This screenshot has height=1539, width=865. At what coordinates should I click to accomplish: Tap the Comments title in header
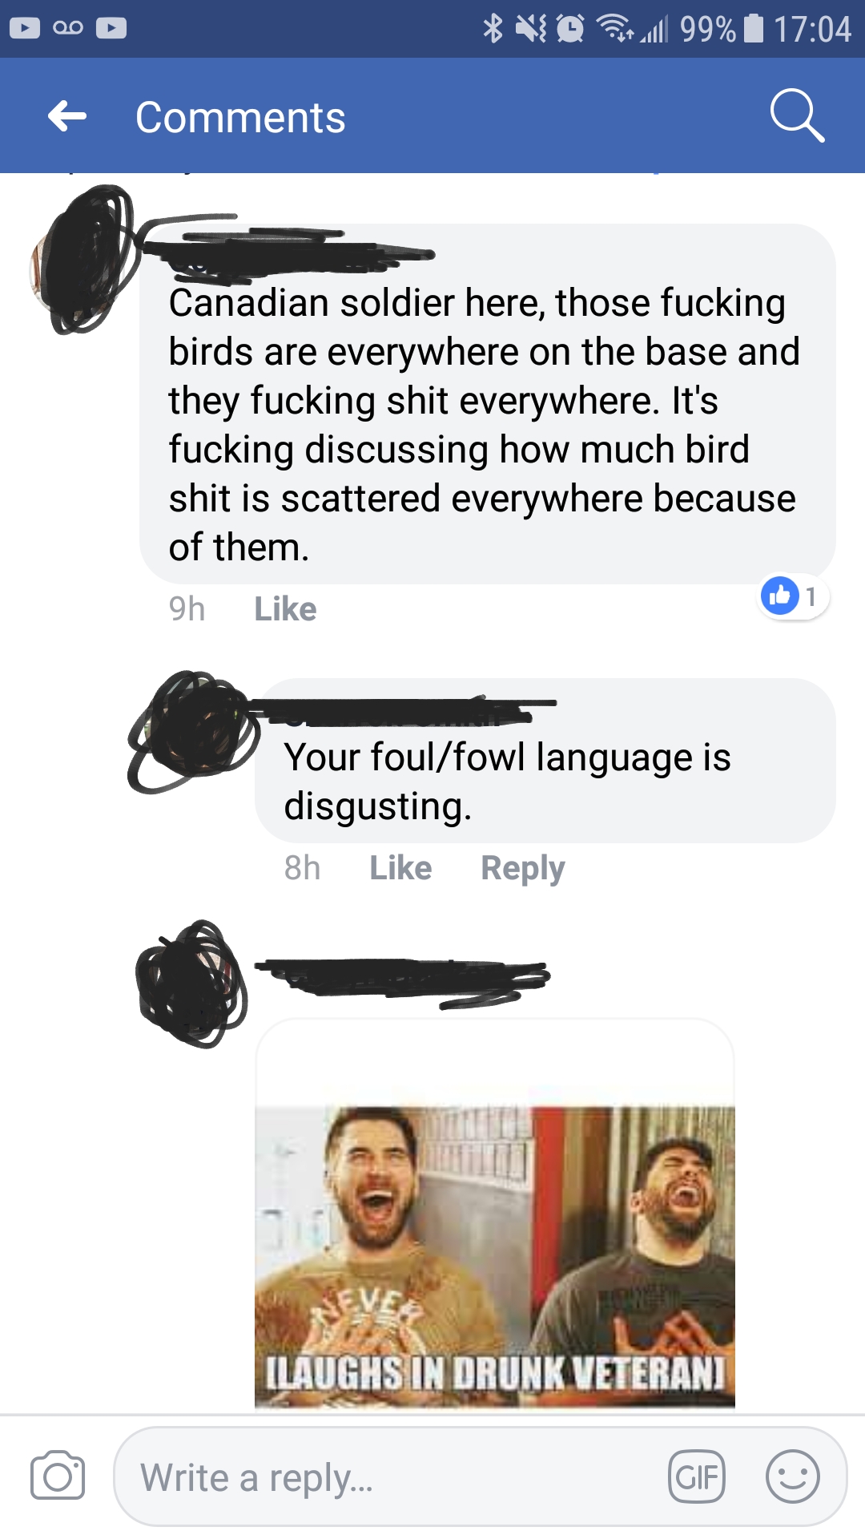[240, 118]
